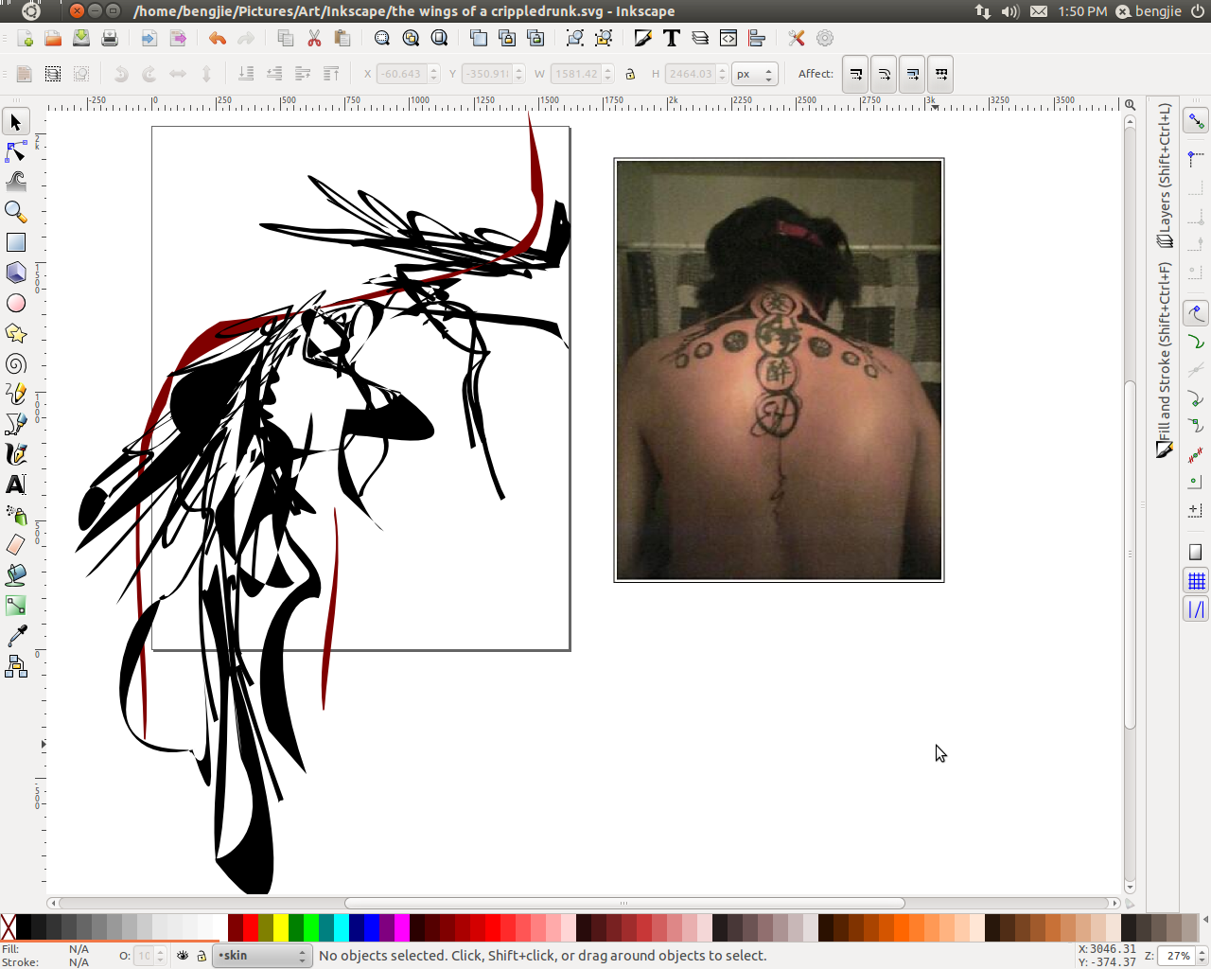Toggle fourth Affect option: move patterns

(x=941, y=74)
